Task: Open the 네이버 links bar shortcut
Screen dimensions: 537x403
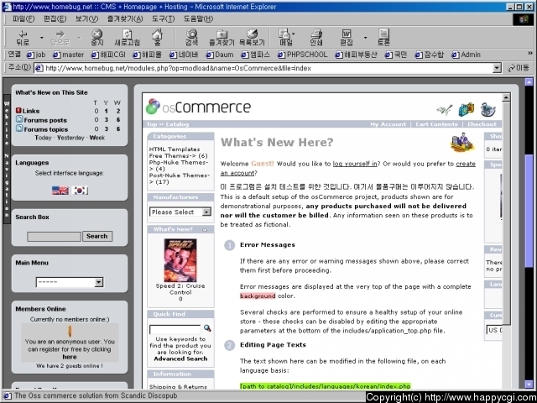Action: point(183,55)
